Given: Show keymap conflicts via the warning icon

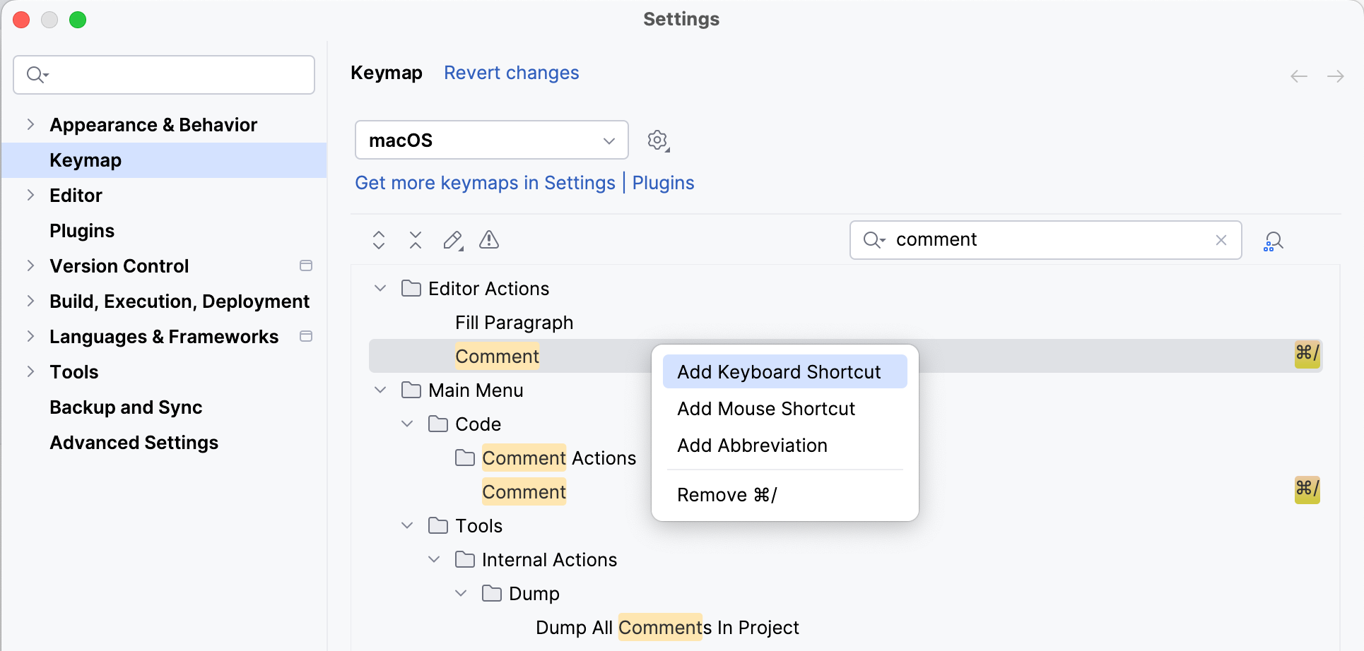Looking at the screenshot, I should click(488, 240).
